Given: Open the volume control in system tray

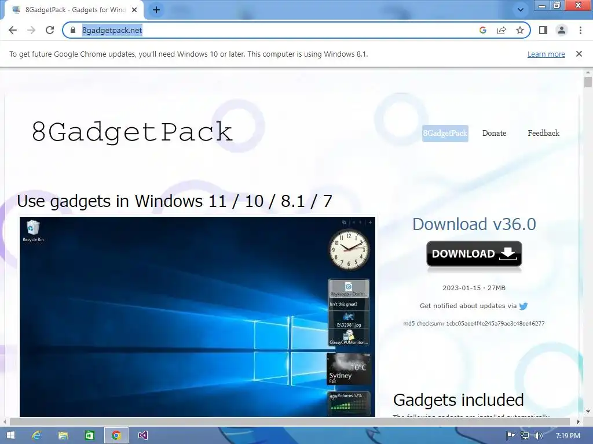Looking at the screenshot, I should (x=539, y=436).
